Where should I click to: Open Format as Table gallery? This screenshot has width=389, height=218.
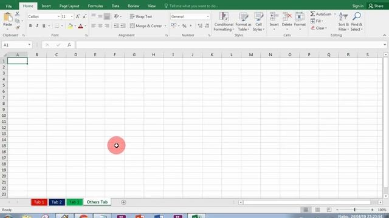coord(243,22)
